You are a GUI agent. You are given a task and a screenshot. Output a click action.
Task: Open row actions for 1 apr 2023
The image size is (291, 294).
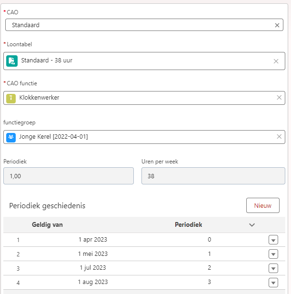pyautogui.click(x=273, y=240)
